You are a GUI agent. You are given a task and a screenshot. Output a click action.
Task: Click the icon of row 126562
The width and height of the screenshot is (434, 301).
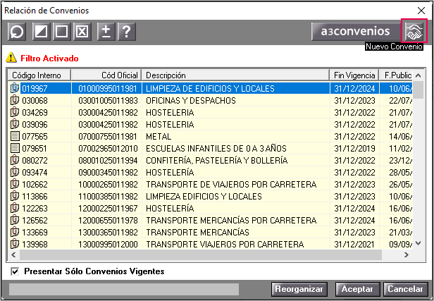pos(15,220)
